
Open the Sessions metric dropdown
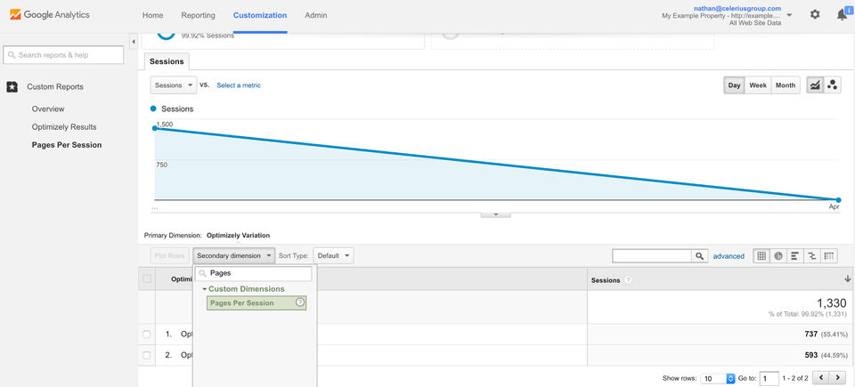(x=174, y=85)
